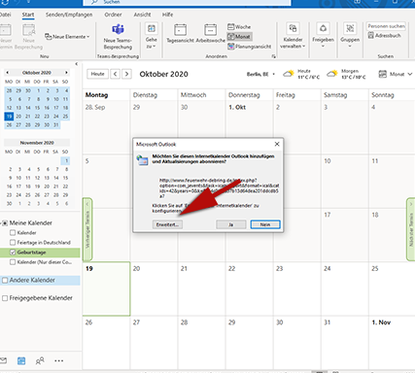Click in Personen suchen field
This screenshot has height=373, width=415.
[x=386, y=26]
